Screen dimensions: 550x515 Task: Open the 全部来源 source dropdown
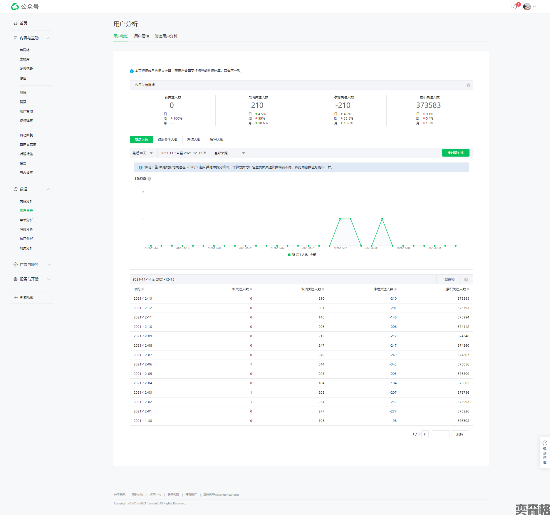(230, 153)
